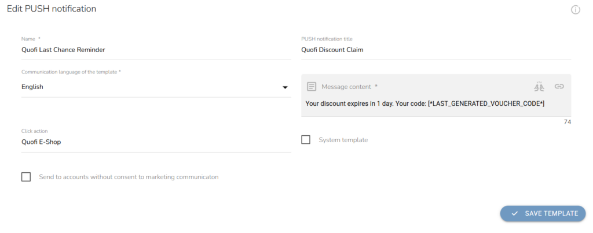The image size is (593, 233).
Task: Click the checkmark icon in Save Template
Action: 514,213
